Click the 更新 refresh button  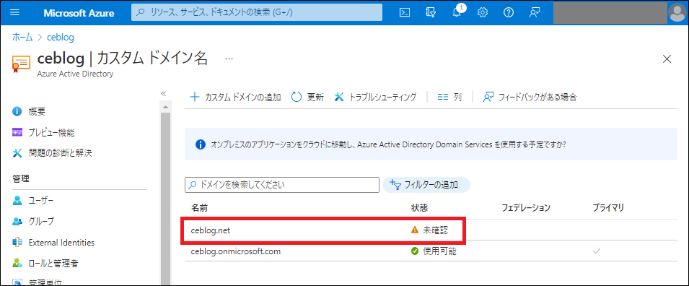(x=307, y=97)
